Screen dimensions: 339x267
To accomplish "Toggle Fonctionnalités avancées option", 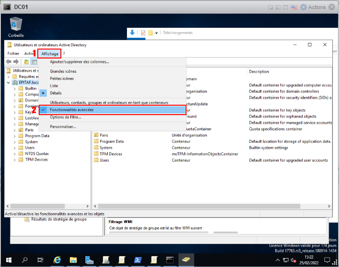I will tap(72, 109).
